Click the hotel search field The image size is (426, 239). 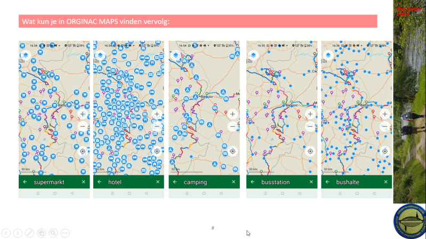point(128,182)
